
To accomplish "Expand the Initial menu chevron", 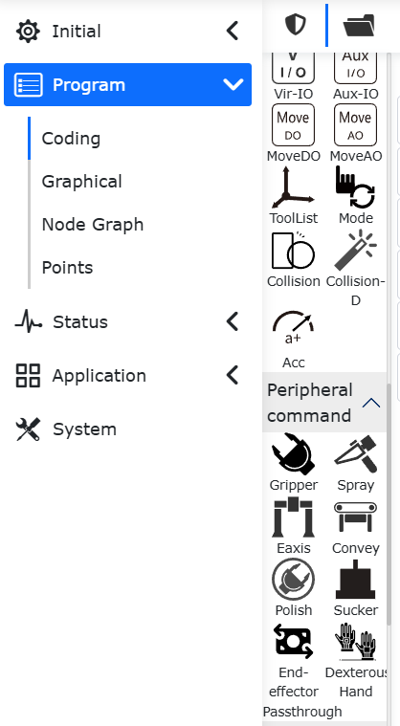I will [233, 31].
